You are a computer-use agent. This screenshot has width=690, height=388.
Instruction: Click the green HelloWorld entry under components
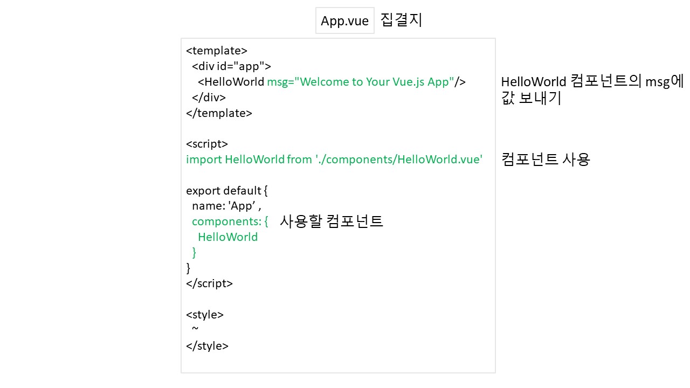228,237
